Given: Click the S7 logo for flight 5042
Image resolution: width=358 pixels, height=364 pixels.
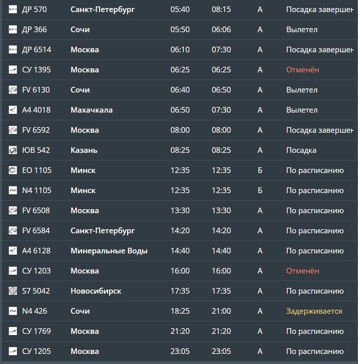Looking at the screenshot, I should pyautogui.click(x=12, y=291).
